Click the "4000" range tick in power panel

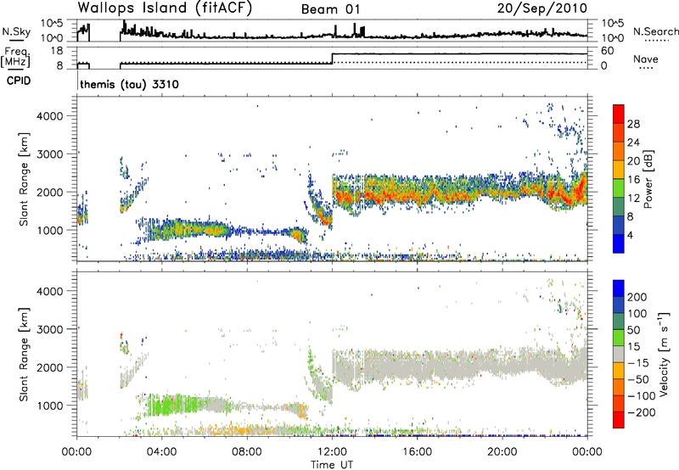pos(50,116)
